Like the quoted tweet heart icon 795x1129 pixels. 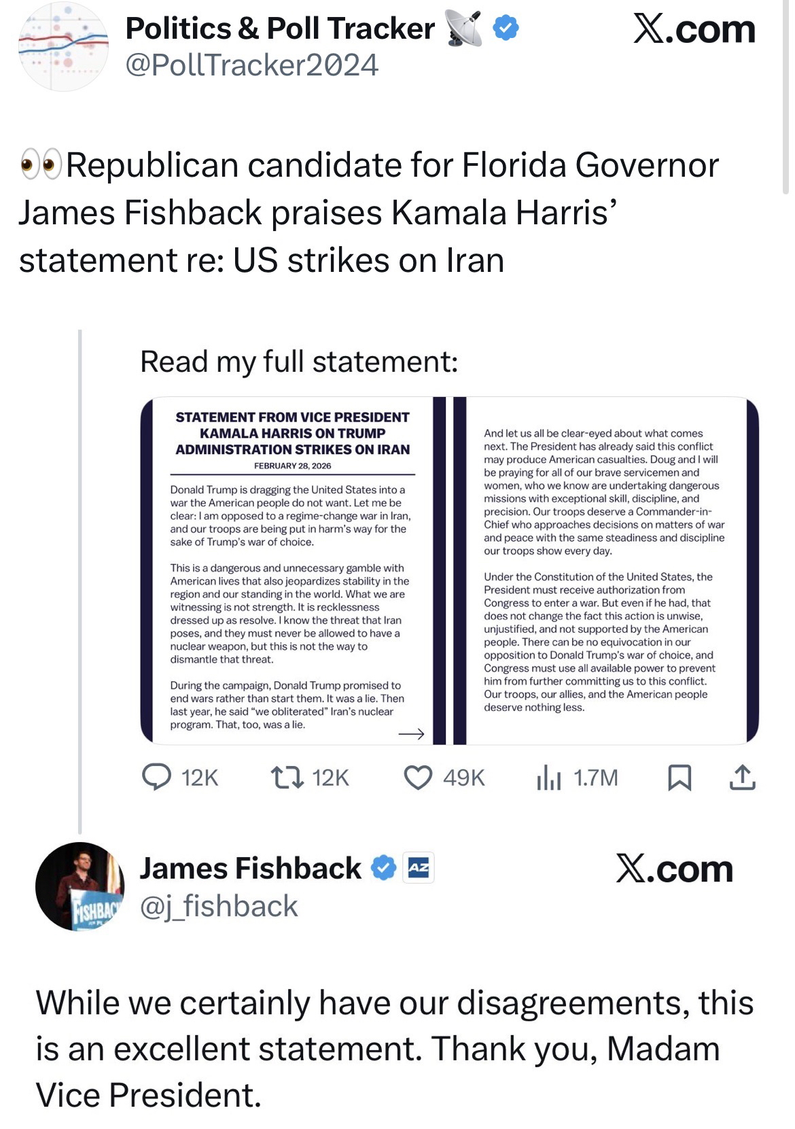(x=418, y=777)
